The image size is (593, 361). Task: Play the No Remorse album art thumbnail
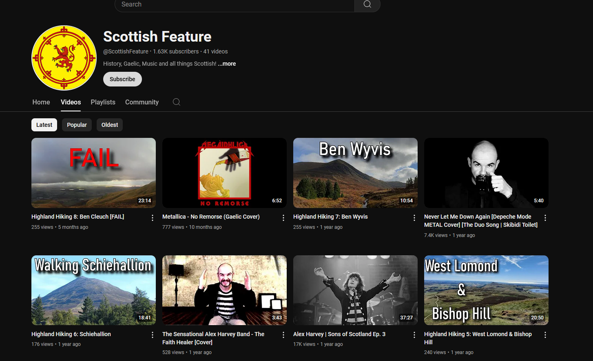[224, 173]
